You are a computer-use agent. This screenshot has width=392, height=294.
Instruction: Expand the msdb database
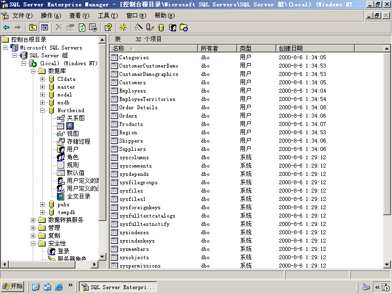(43, 102)
